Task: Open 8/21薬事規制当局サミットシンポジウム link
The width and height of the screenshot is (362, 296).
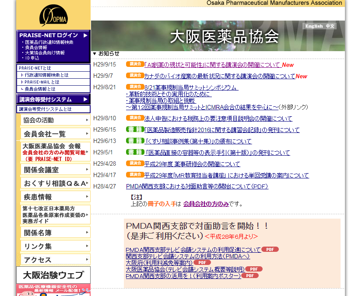Action: click(x=191, y=87)
